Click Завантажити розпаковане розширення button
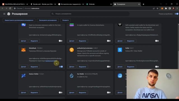This screenshot has width=179, height=101. [x=19, y=20]
